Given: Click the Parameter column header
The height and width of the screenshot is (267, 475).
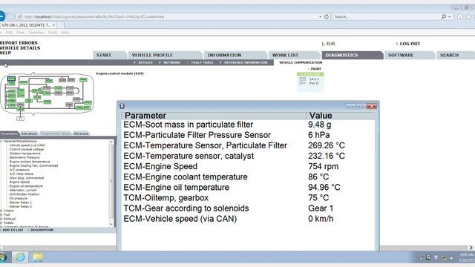Looking at the screenshot, I should [214, 116].
